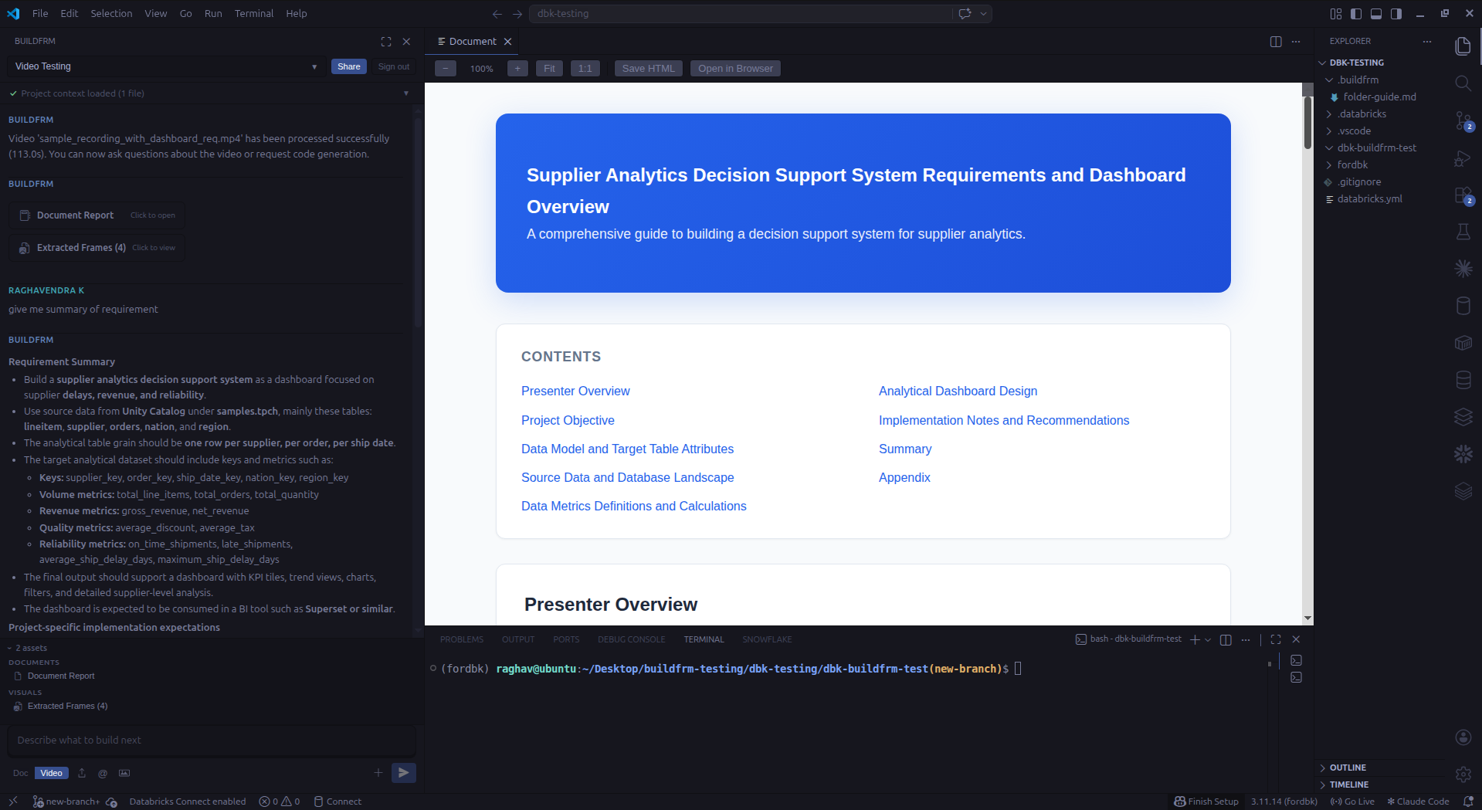Expand the Project context loaded section
The height and width of the screenshot is (810, 1482).
(406, 93)
